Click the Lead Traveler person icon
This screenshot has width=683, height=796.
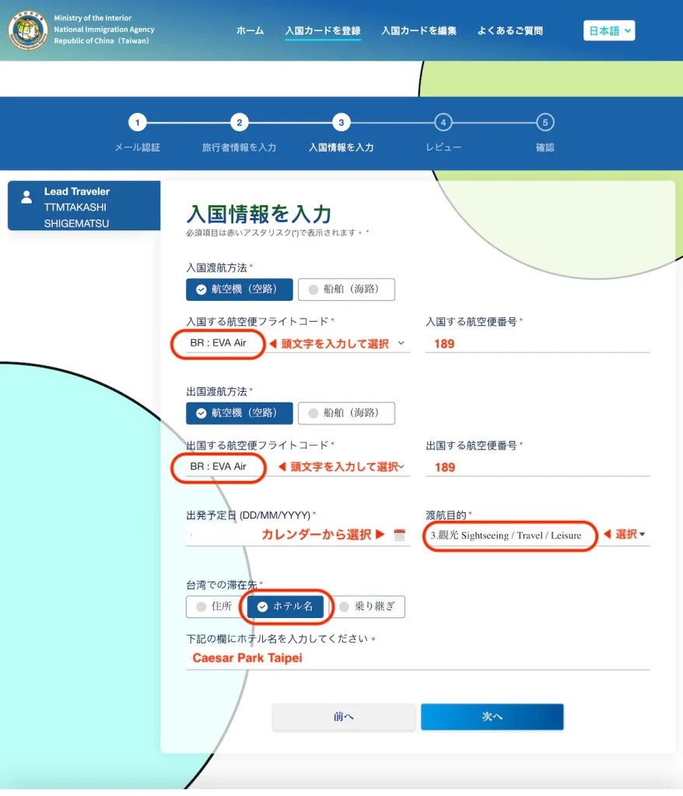click(27, 197)
